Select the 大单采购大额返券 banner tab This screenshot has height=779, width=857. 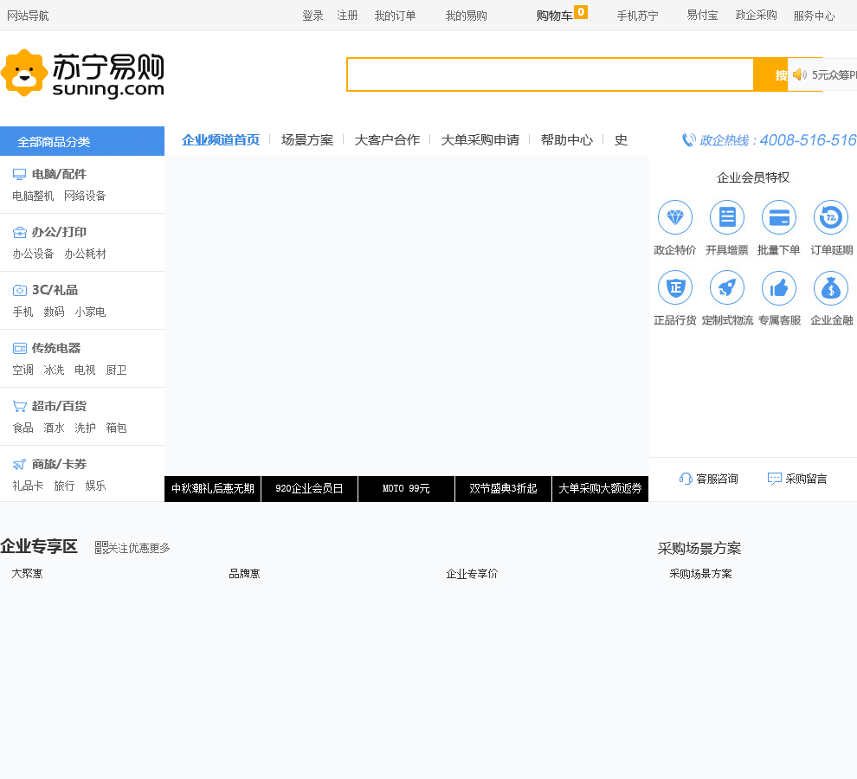(600, 489)
